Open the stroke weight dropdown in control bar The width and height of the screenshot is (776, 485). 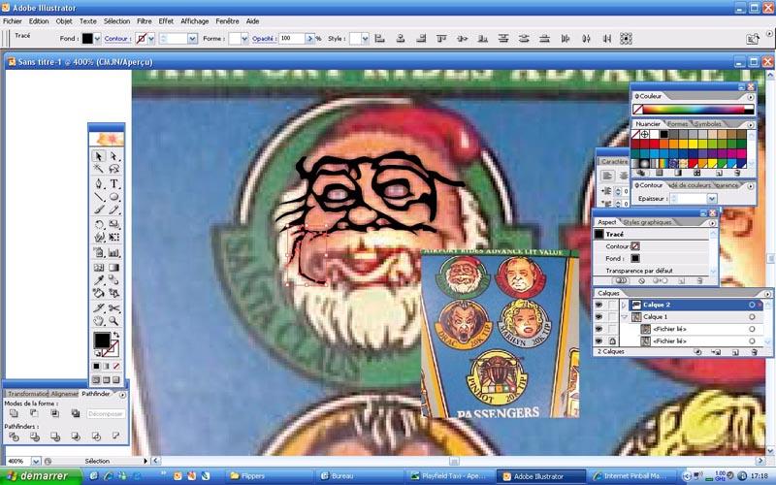point(192,39)
